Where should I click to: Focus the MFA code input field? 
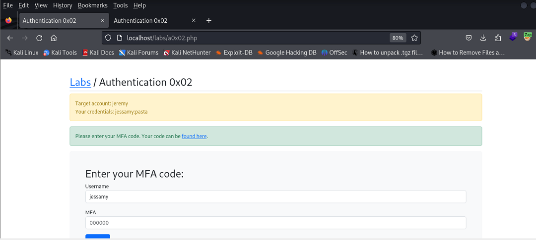275,223
